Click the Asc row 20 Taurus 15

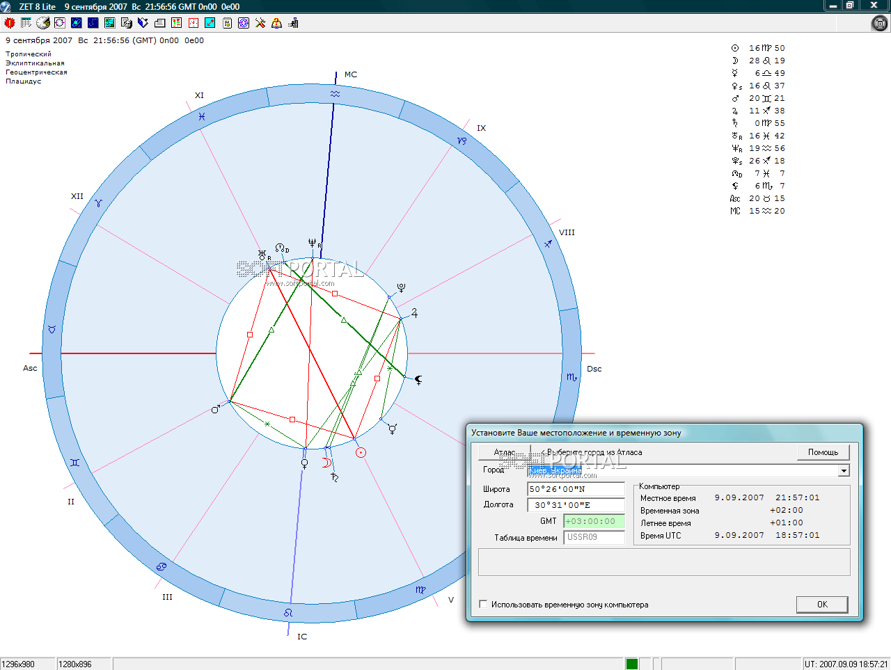[758, 198]
